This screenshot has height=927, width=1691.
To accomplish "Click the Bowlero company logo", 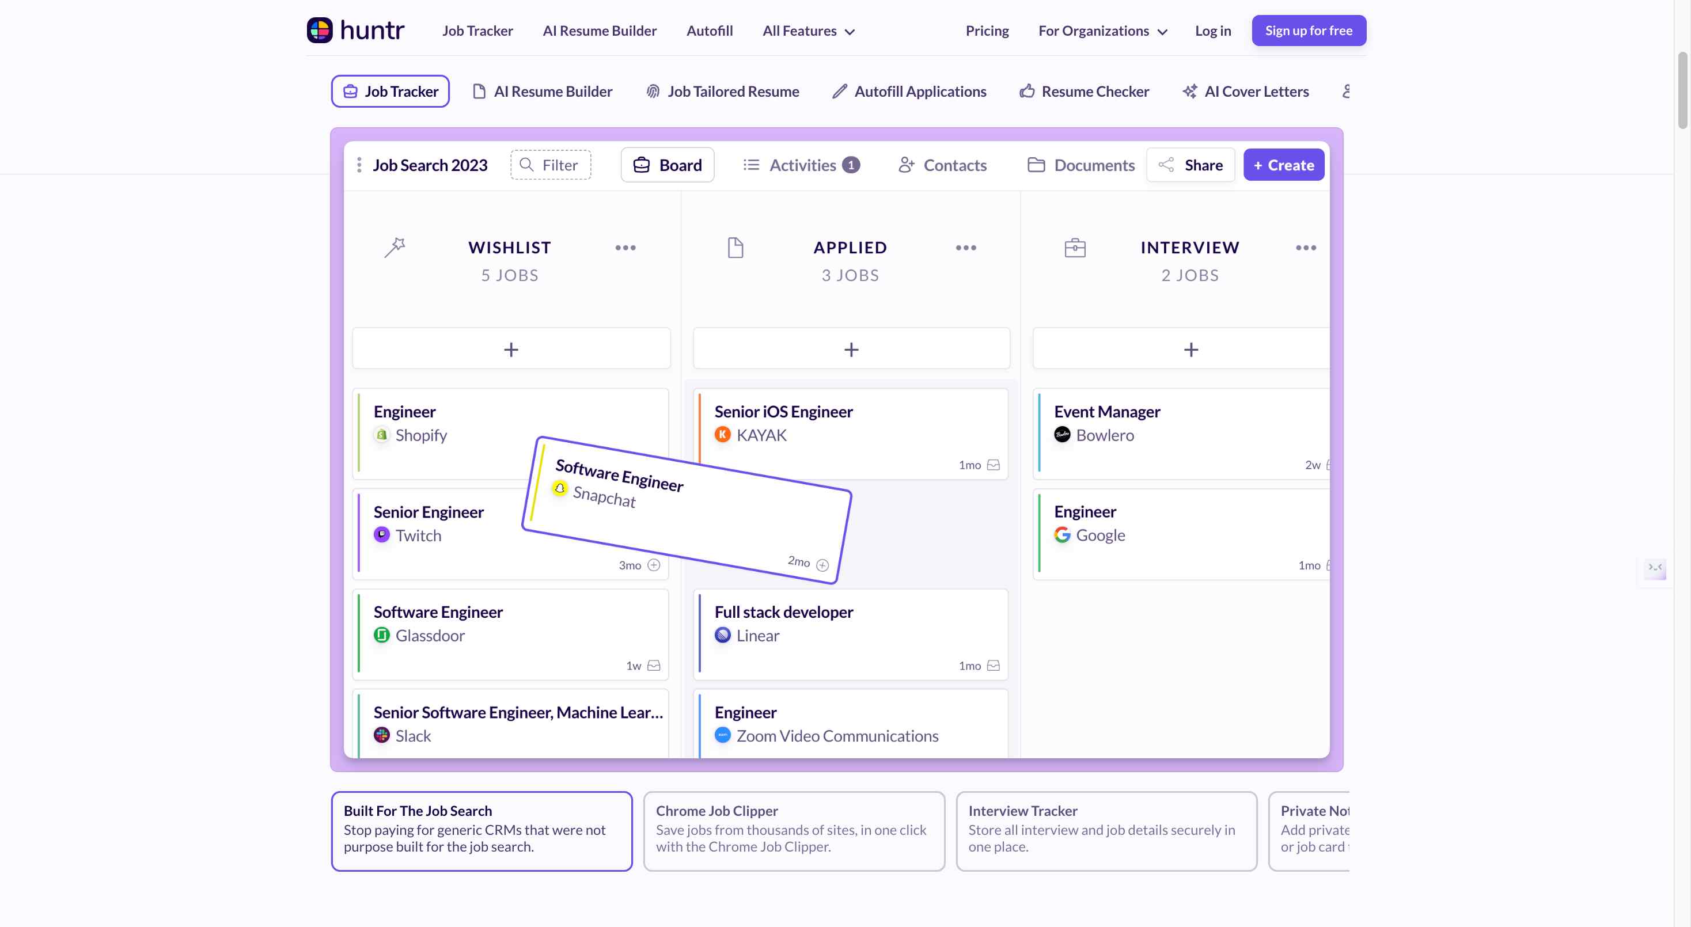I will pos(1062,434).
